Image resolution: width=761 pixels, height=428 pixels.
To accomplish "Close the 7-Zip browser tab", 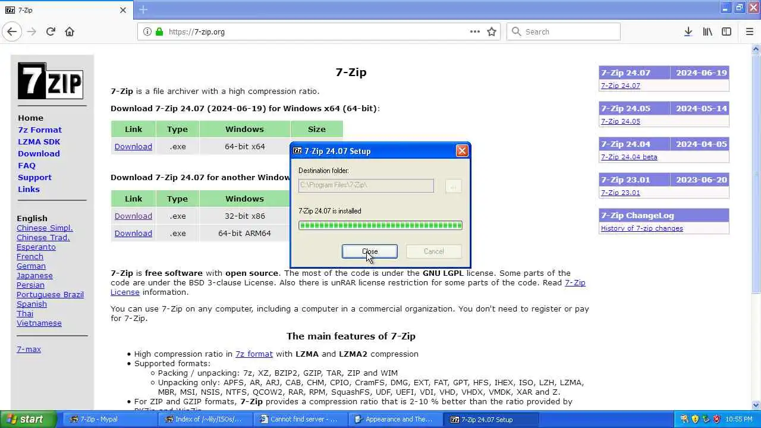I will coord(123,10).
